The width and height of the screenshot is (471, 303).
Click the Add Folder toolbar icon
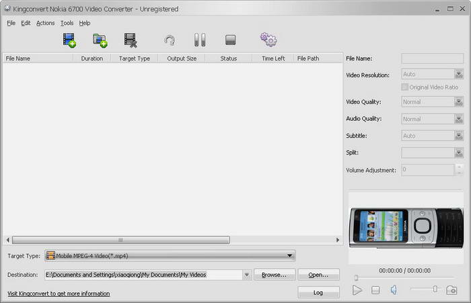pyautogui.click(x=100, y=40)
